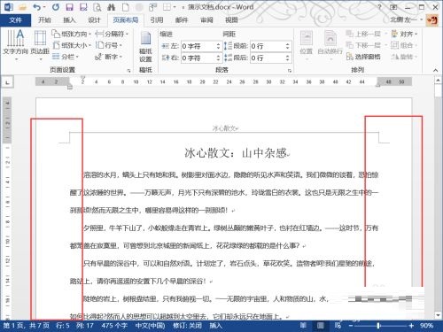This screenshot has width=443, height=332.
Task: Collapse the ribbon with the up chevron
Action: [x=435, y=70]
